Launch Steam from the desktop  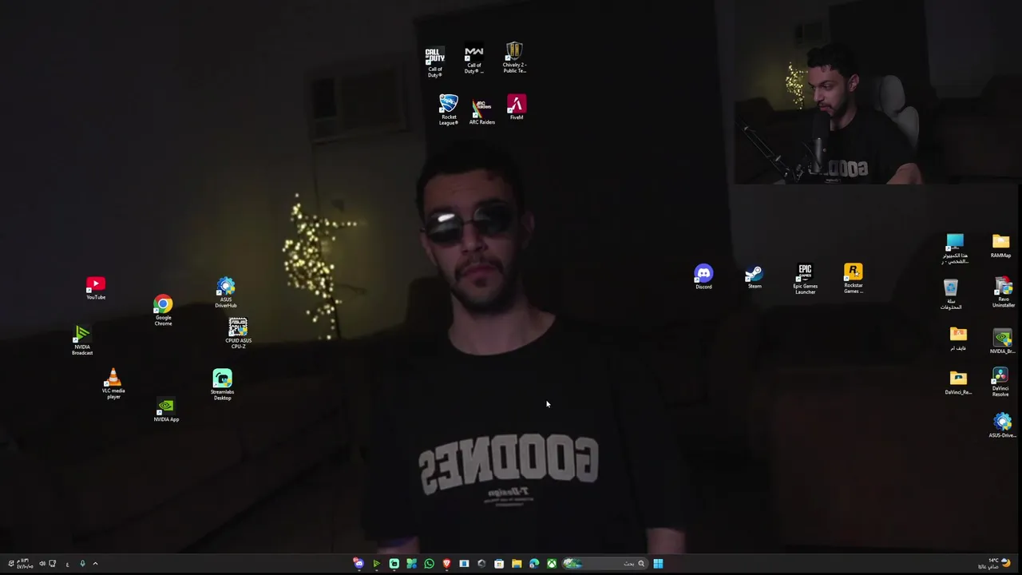(754, 277)
